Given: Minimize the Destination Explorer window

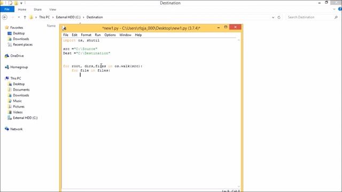Looking at the screenshot, I should 320,3.
